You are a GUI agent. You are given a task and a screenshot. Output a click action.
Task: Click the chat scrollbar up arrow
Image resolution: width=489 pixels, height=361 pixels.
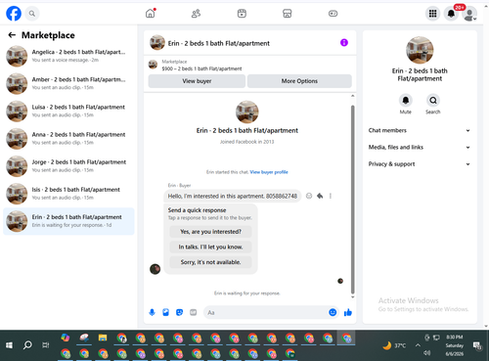(352, 96)
